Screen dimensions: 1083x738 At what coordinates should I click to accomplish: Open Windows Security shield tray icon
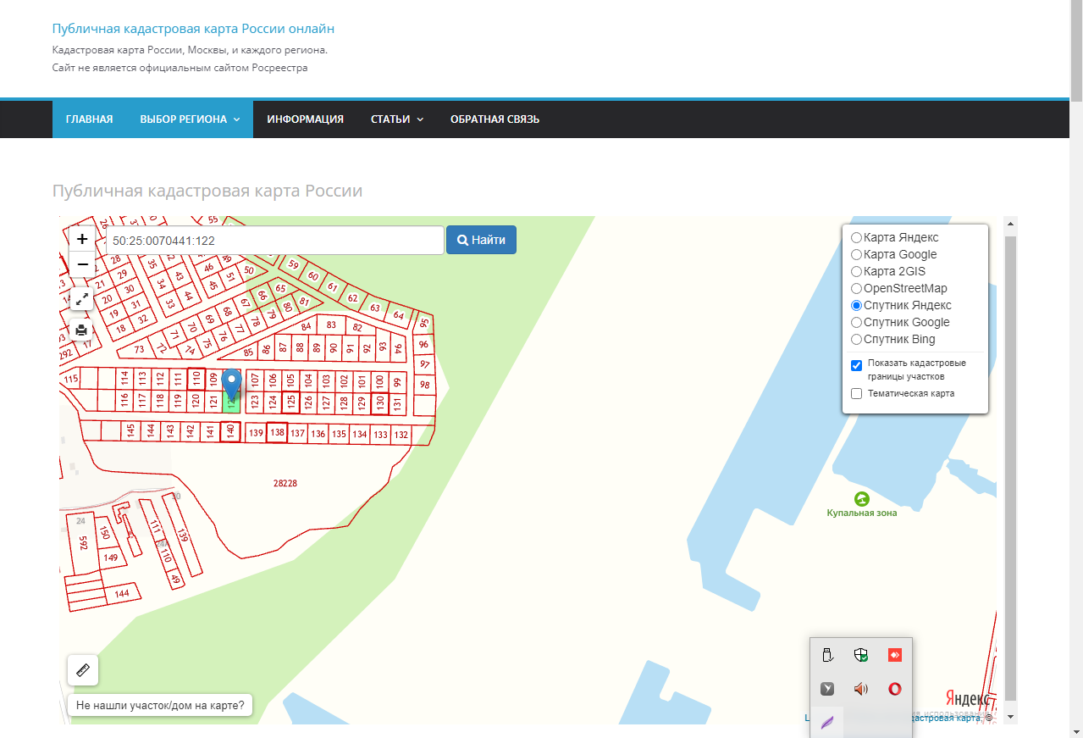[x=861, y=654]
